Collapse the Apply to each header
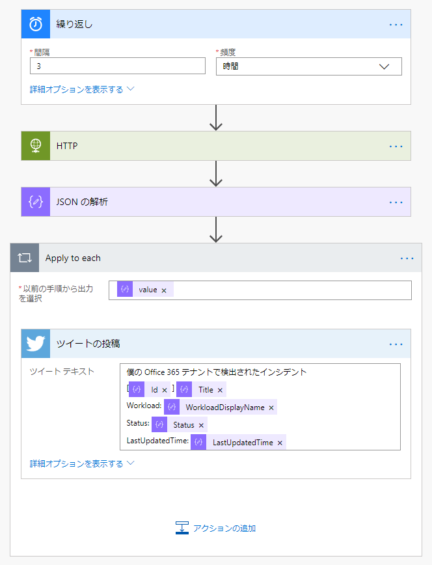Viewport: 432px width, 565px height. [x=216, y=258]
